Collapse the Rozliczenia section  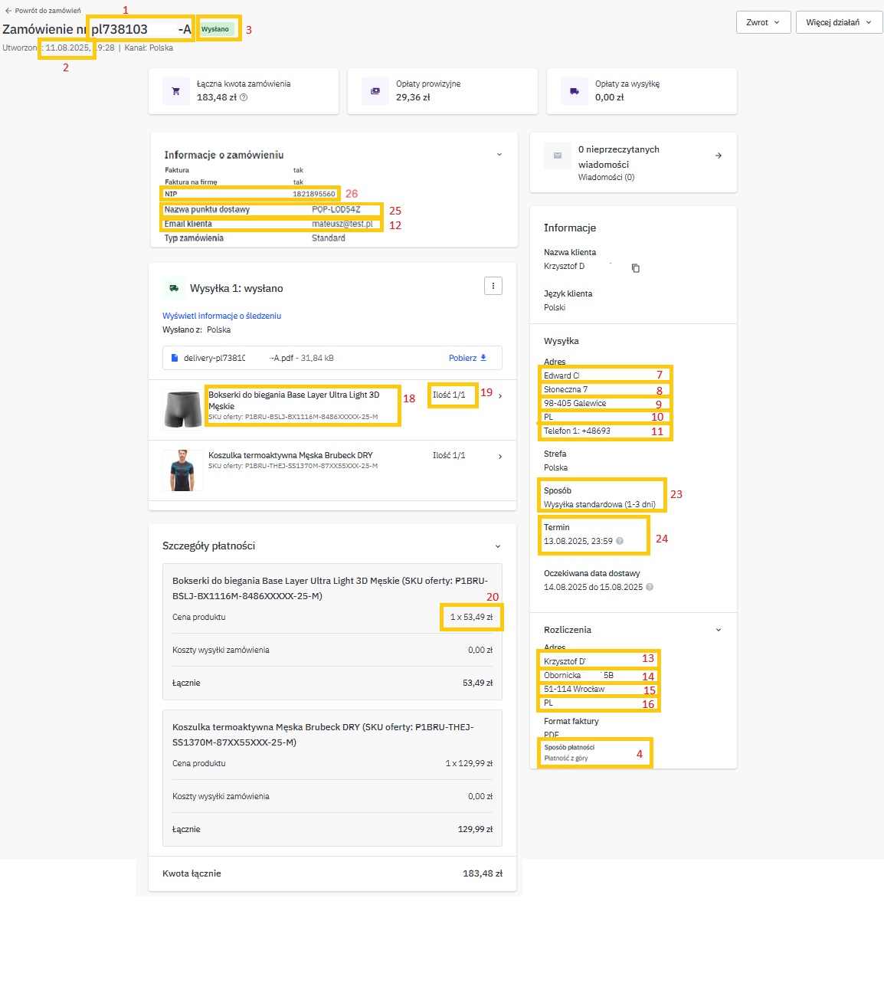coord(718,630)
